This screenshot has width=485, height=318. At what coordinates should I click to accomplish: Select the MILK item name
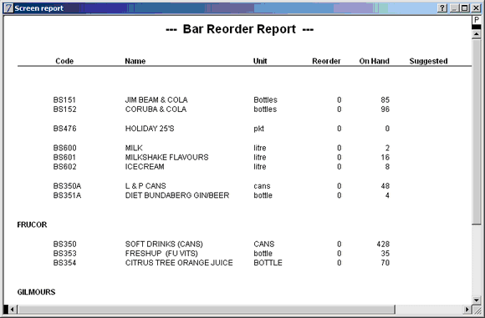pyautogui.click(x=134, y=148)
